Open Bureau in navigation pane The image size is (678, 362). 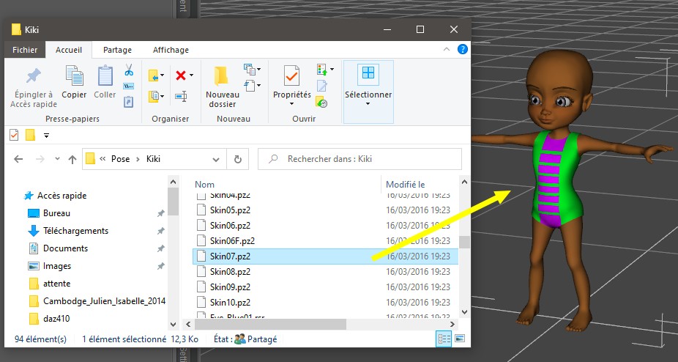(56, 213)
